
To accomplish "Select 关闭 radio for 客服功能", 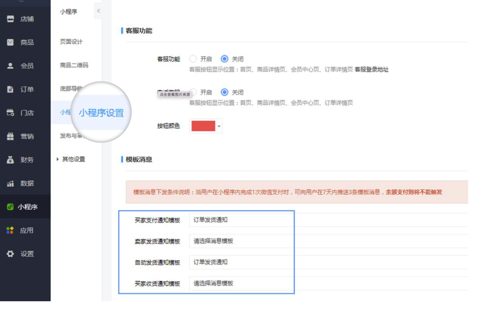I will [x=224, y=59].
